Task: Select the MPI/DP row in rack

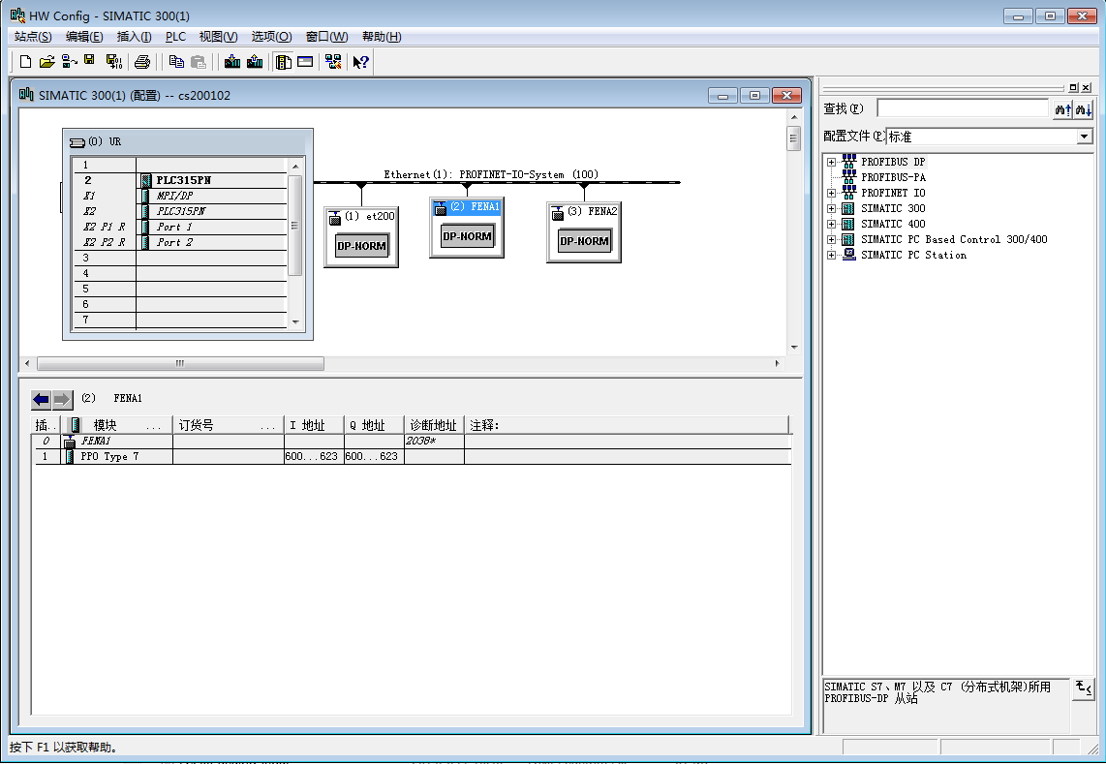Action: point(180,197)
